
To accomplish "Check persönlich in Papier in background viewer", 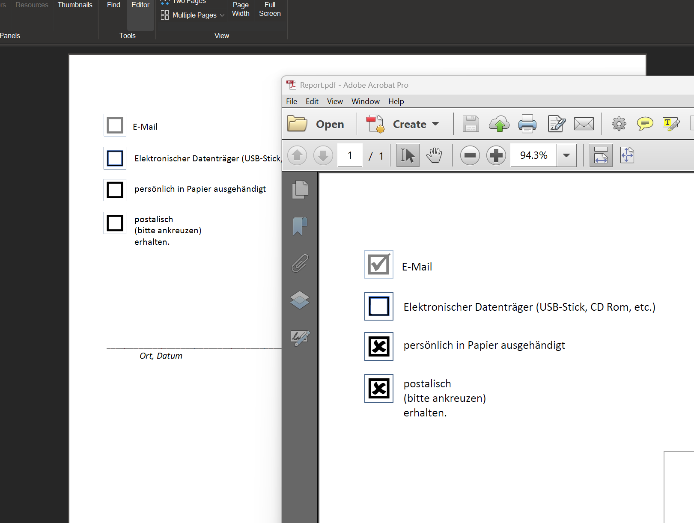I will [x=115, y=190].
